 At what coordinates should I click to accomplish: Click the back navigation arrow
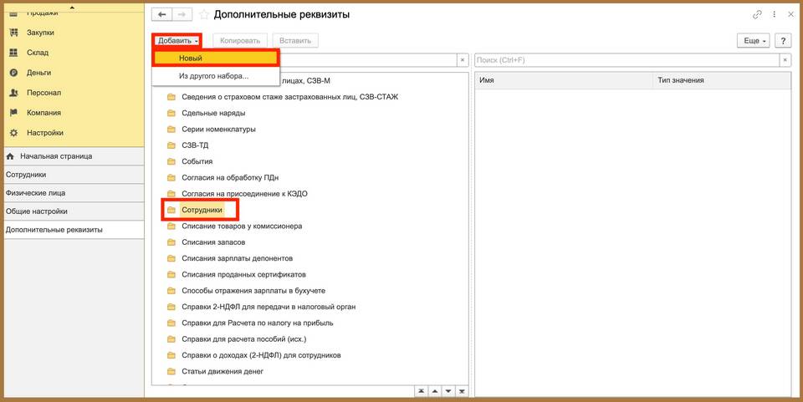coord(161,14)
